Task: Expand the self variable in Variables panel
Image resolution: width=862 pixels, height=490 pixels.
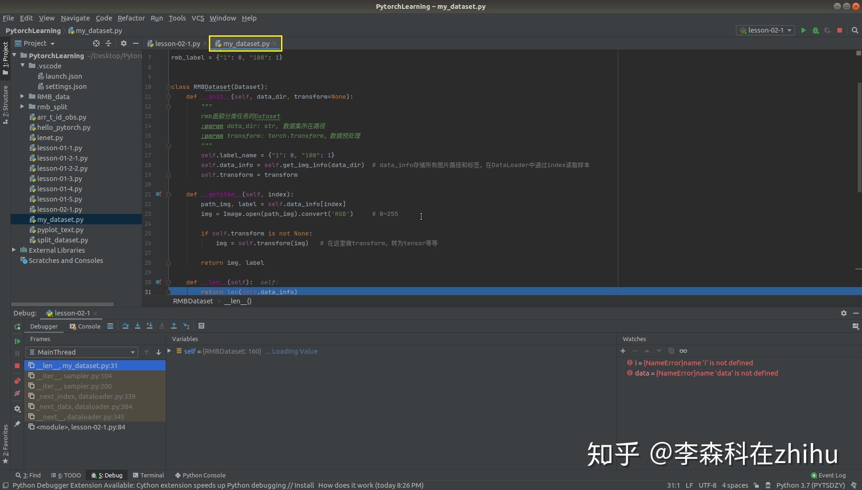Action: (x=169, y=351)
